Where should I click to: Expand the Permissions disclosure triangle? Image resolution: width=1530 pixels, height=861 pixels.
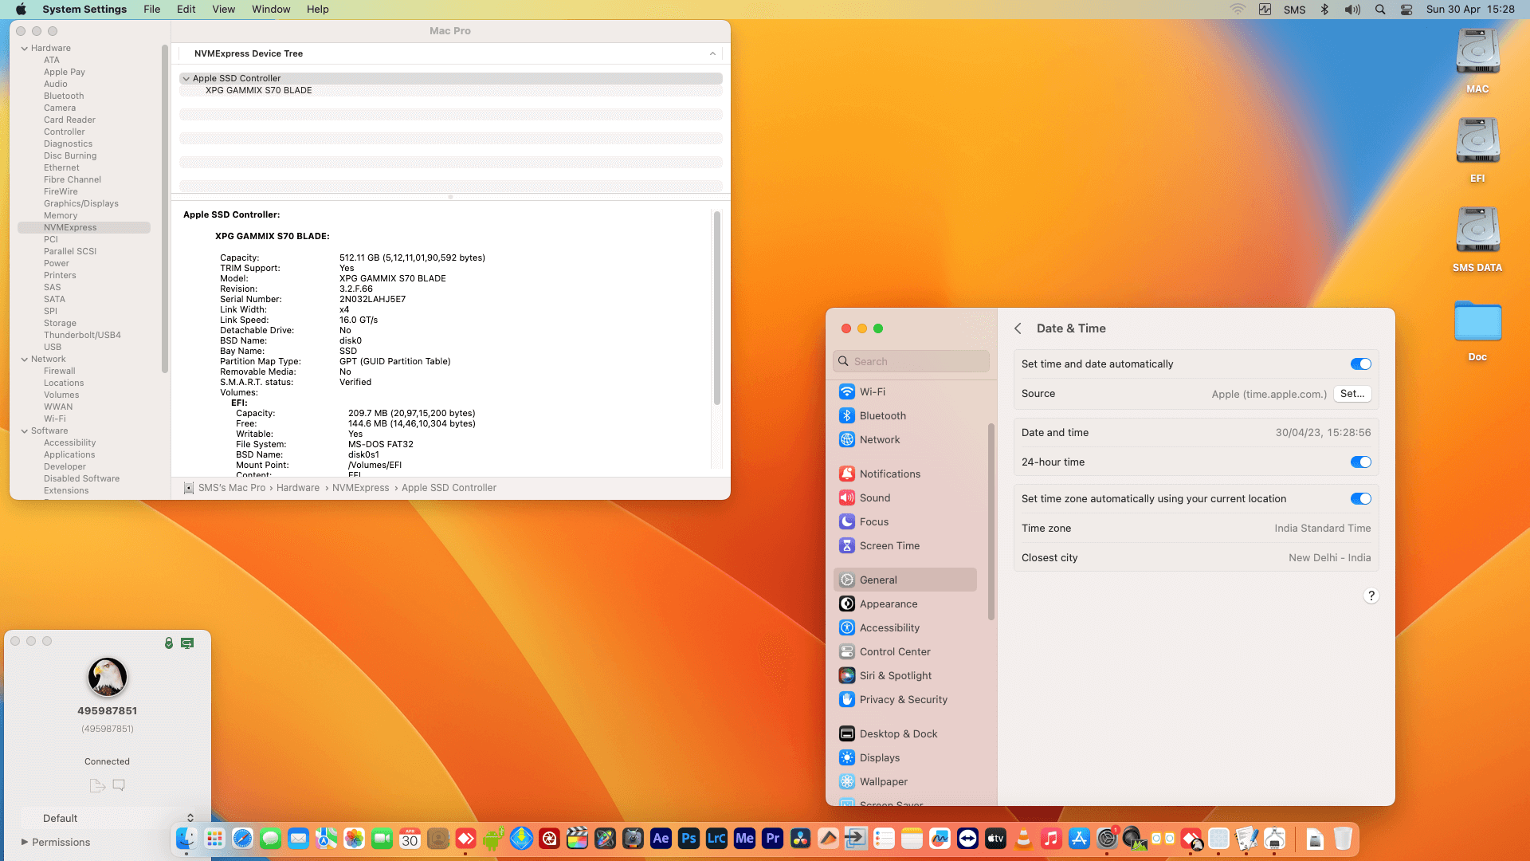(x=25, y=842)
